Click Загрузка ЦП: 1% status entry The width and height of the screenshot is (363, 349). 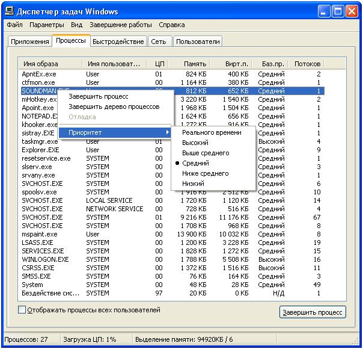point(90,339)
